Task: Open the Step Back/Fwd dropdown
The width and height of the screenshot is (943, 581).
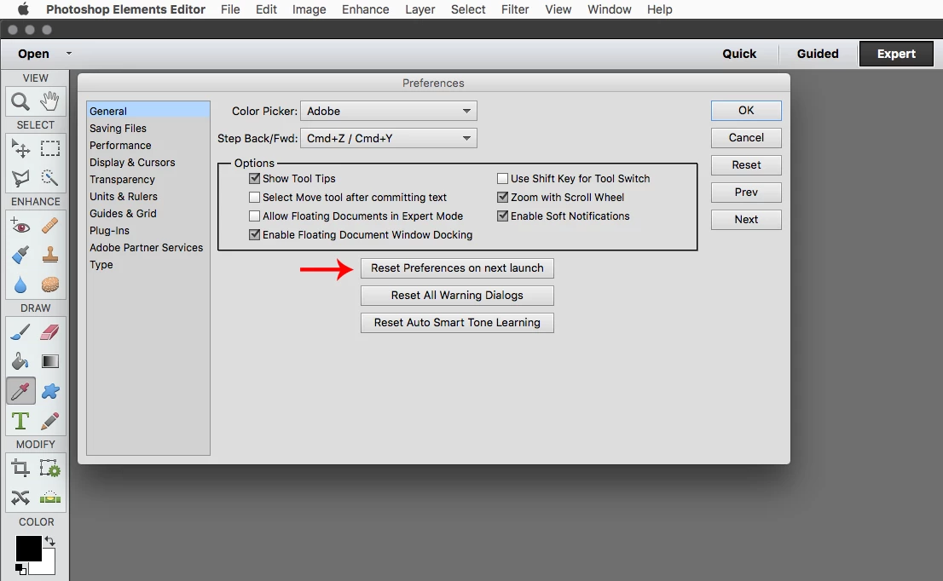Action: (x=389, y=138)
